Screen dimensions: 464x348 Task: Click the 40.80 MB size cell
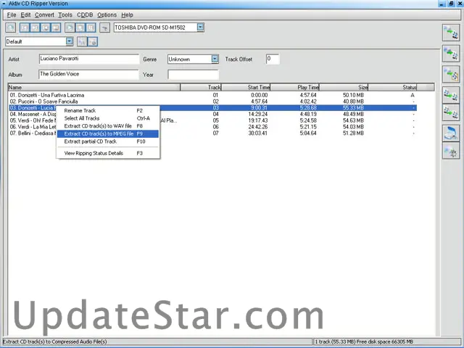point(353,101)
